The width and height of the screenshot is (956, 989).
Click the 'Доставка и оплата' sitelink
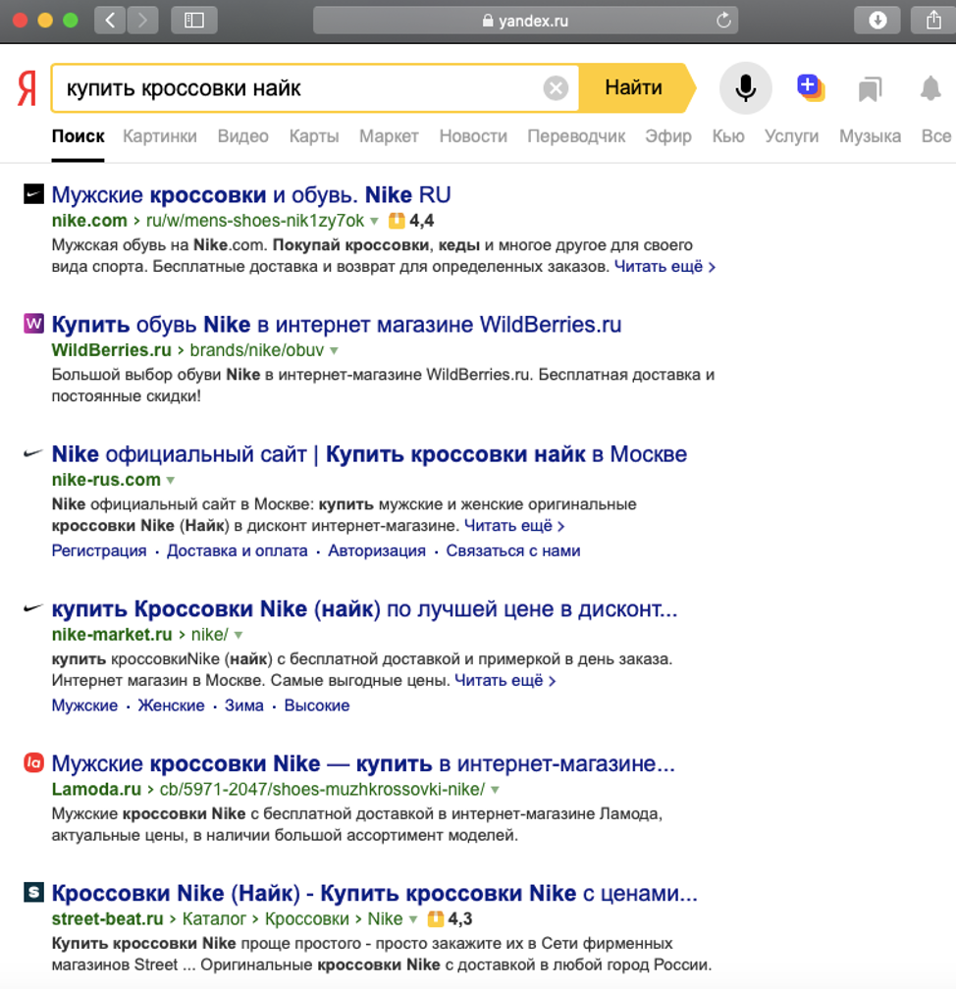[238, 551]
